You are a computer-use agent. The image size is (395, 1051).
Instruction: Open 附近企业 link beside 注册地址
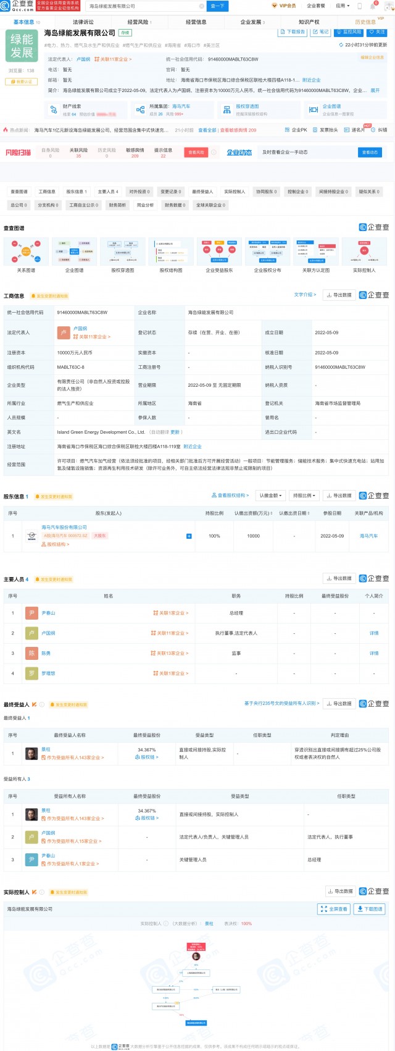(193, 446)
